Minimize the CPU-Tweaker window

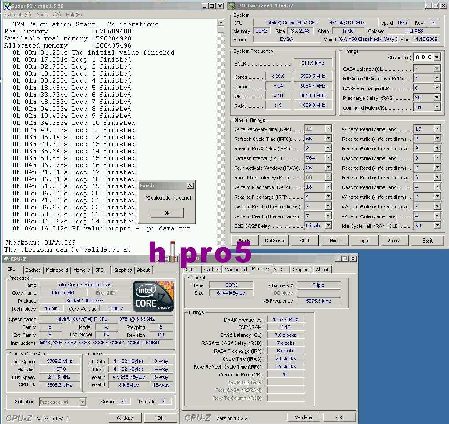(x=428, y=6)
